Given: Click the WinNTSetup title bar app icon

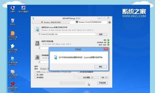Looking at the screenshot, I should click(x=33, y=18).
